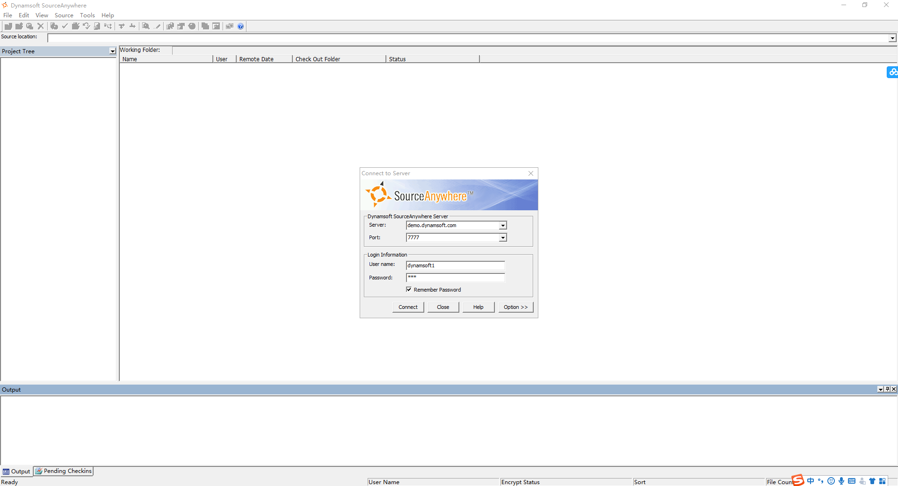Click the blue link icon at right edge

(x=892, y=72)
